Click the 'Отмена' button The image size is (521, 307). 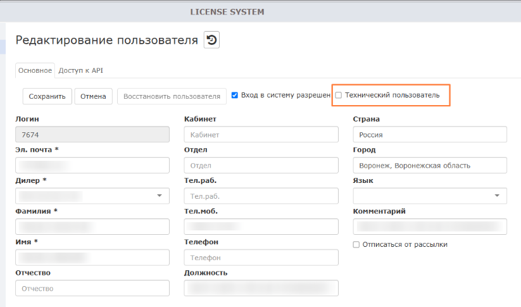94,96
